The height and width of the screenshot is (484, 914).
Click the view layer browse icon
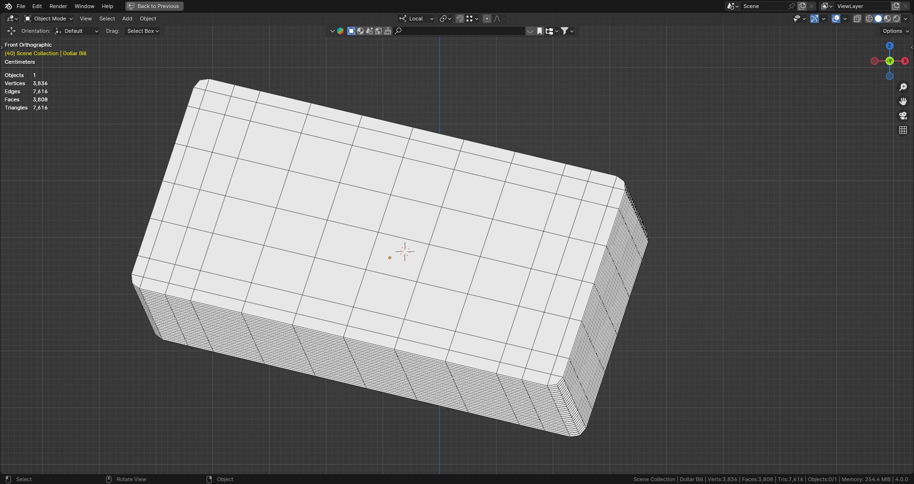(x=827, y=6)
